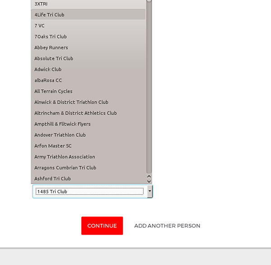Pick albaRosa CC from list

[89, 80]
